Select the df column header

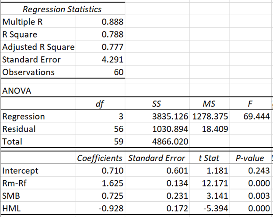coord(100,104)
